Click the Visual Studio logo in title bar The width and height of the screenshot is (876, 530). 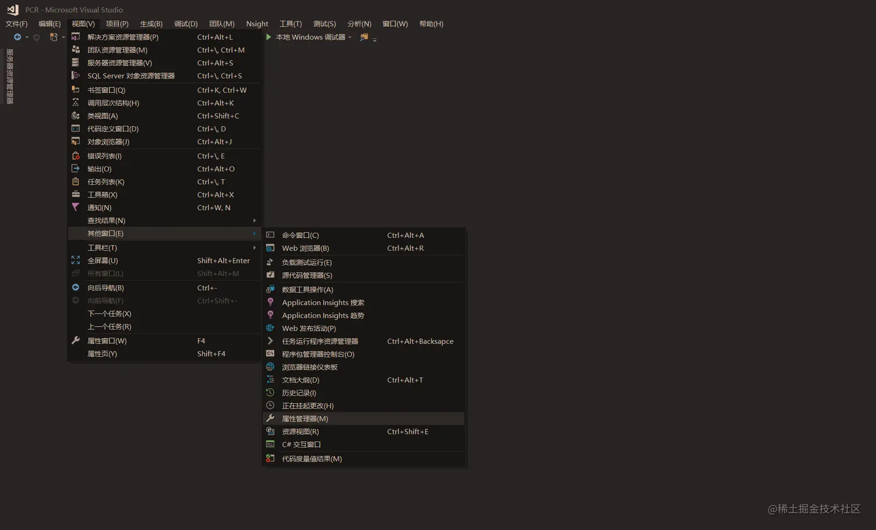(13, 9)
